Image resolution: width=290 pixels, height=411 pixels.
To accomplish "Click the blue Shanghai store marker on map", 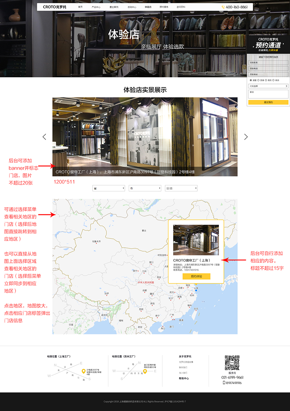I will 196,291.
